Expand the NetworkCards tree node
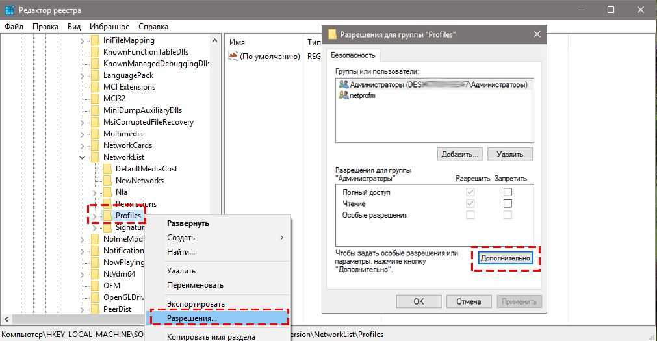This screenshot has height=341, width=657. pyautogui.click(x=82, y=146)
